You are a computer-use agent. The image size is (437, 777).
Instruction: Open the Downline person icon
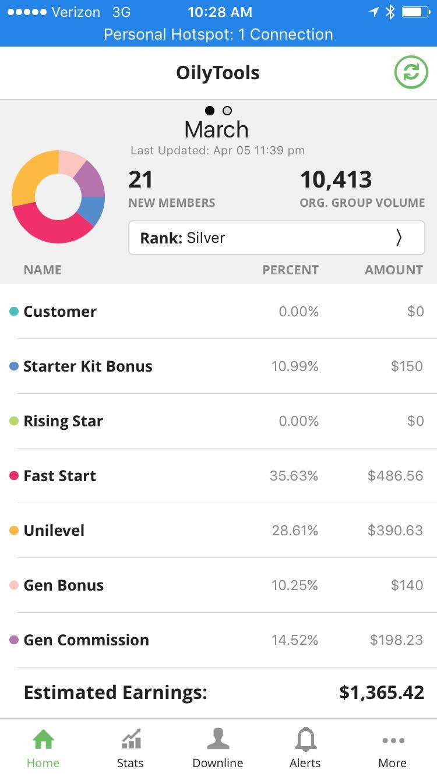[218, 740]
